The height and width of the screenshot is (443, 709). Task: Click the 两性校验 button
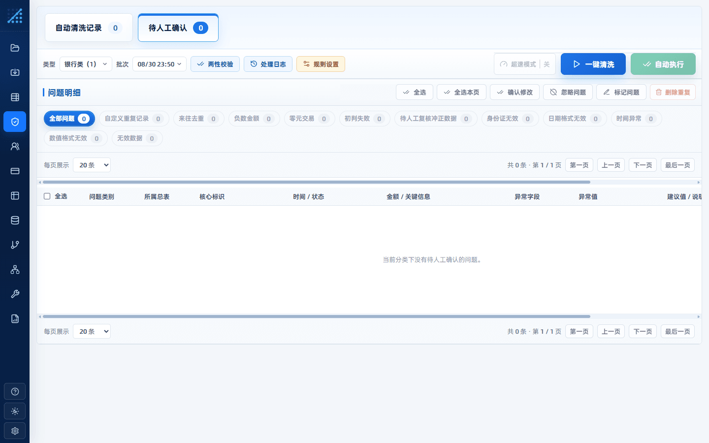click(x=215, y=64)
